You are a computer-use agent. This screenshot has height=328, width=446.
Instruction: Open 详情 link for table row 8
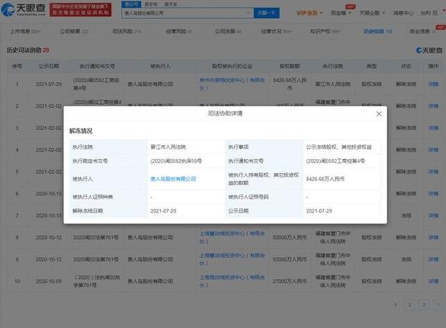(x=433, y=238)
